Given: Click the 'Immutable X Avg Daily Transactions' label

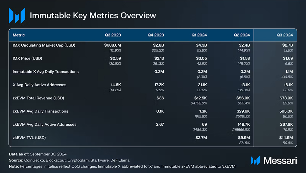Looking at the screenshot, I should [46, 72].
